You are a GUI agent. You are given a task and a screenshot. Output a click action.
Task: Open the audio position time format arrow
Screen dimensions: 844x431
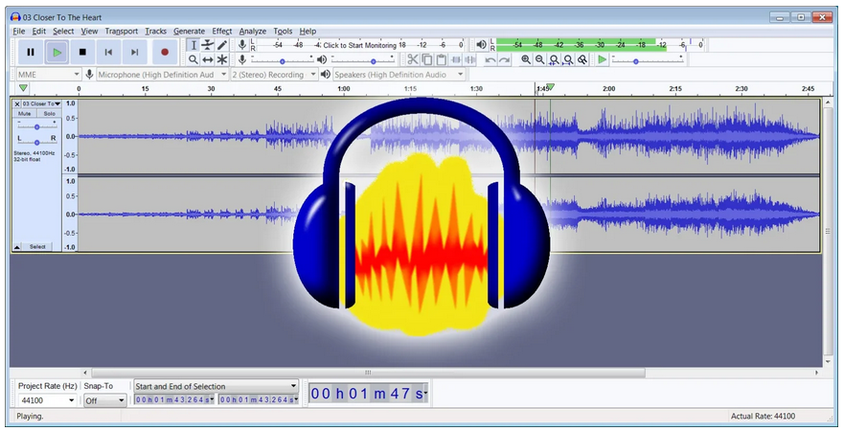pyautogui.click(x=425, y=394)
